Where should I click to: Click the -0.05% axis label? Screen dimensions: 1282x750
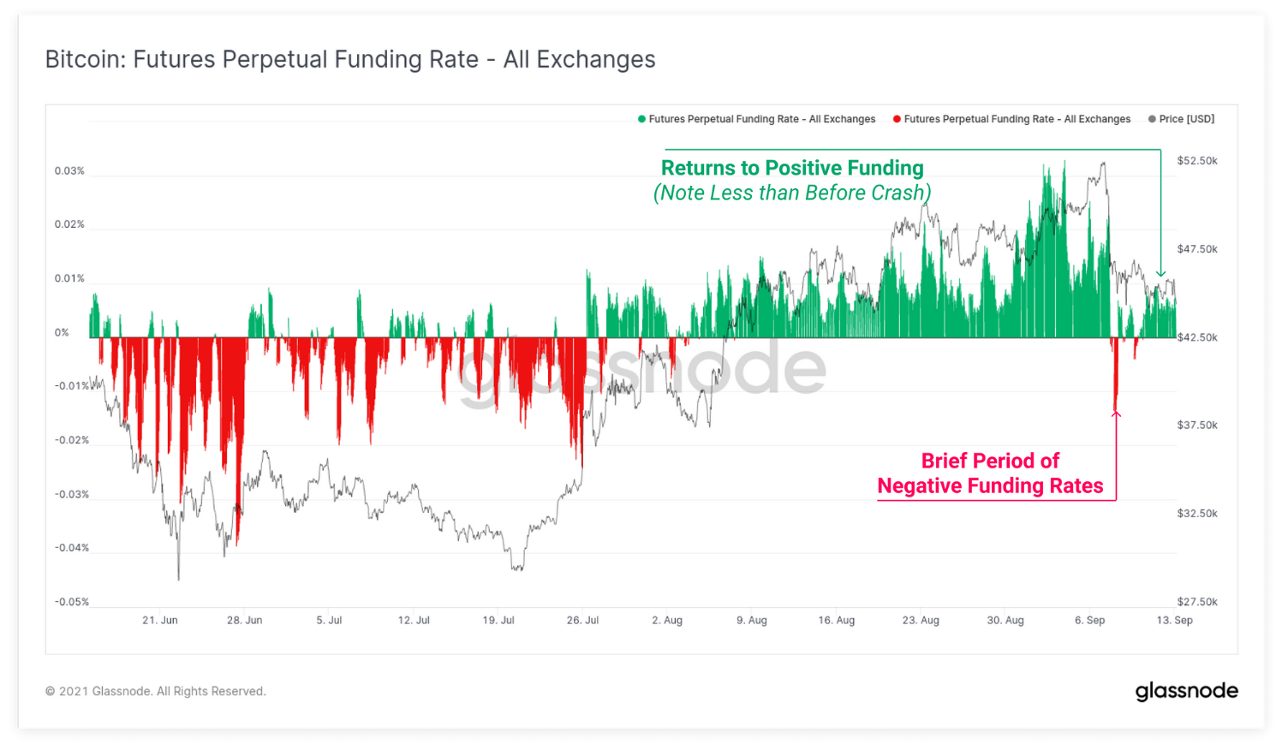coord(72,602)
